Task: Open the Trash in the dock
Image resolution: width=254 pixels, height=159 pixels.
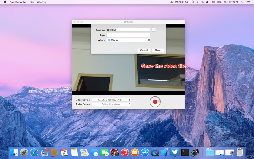Action: (240, 153)
